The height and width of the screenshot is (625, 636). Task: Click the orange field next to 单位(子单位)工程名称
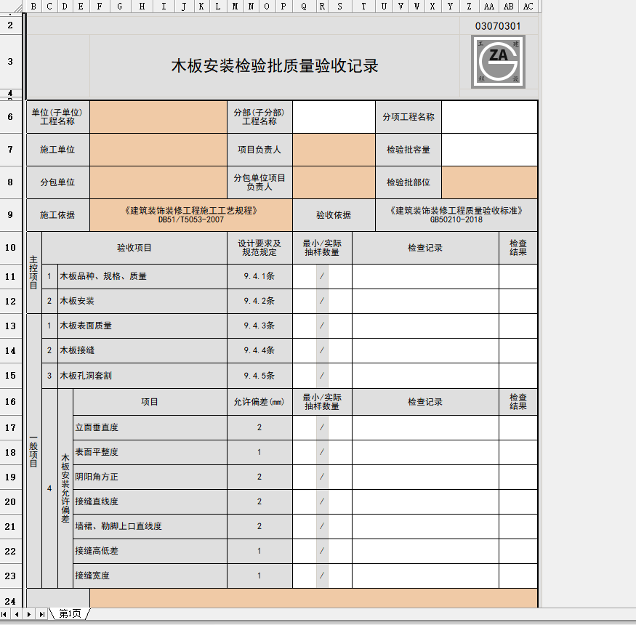pyautogui.click(x=158, y=117)
